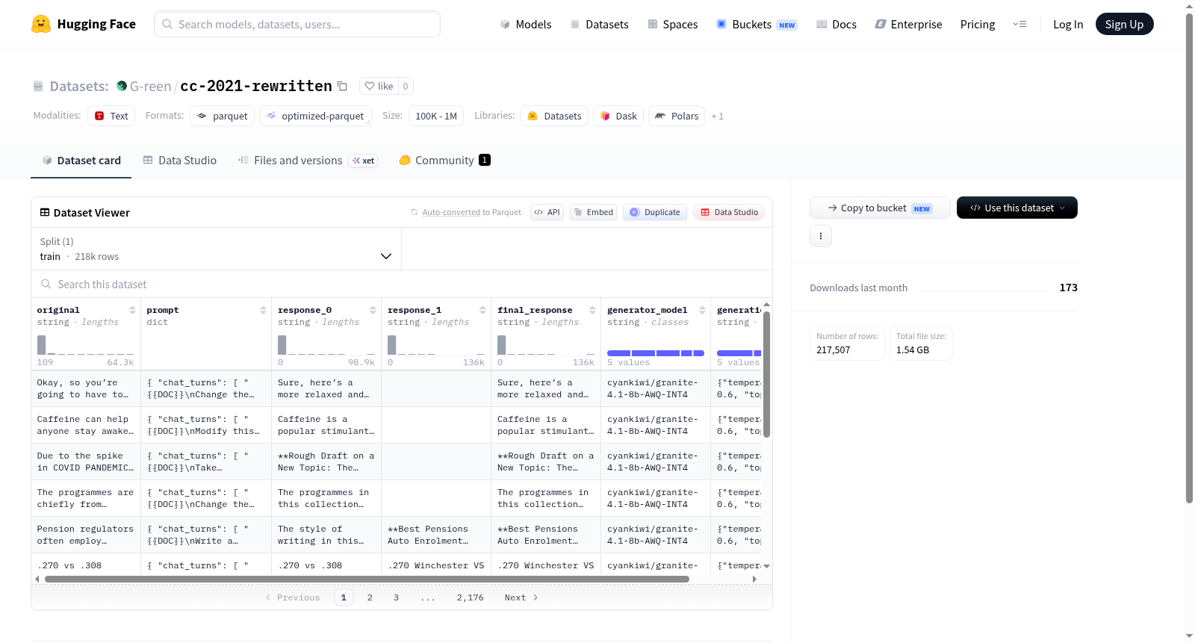This screenshot has width=1195, height=643.
Task: Duplicate the dataset viewer
Action: pyautogui.click(x=655, y=212)
